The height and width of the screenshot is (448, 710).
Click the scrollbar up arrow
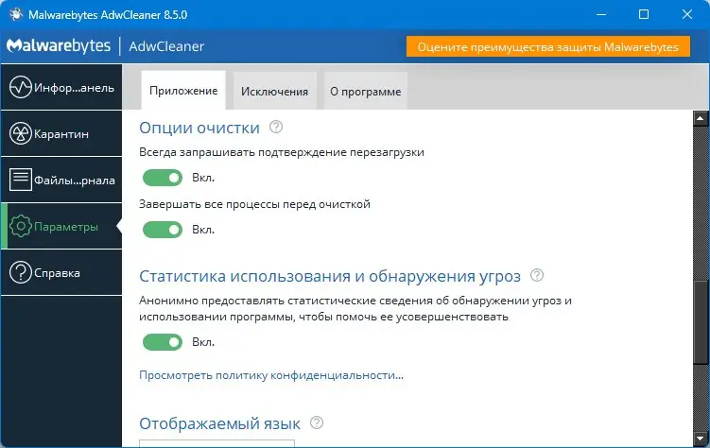701,117
